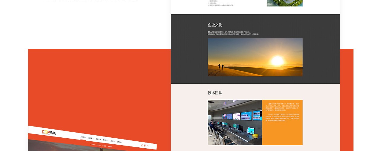Open the second item in the navigation bar
The width and height of the screenshot is (381, 151).
pyautogui.click(x=91, y=138)
